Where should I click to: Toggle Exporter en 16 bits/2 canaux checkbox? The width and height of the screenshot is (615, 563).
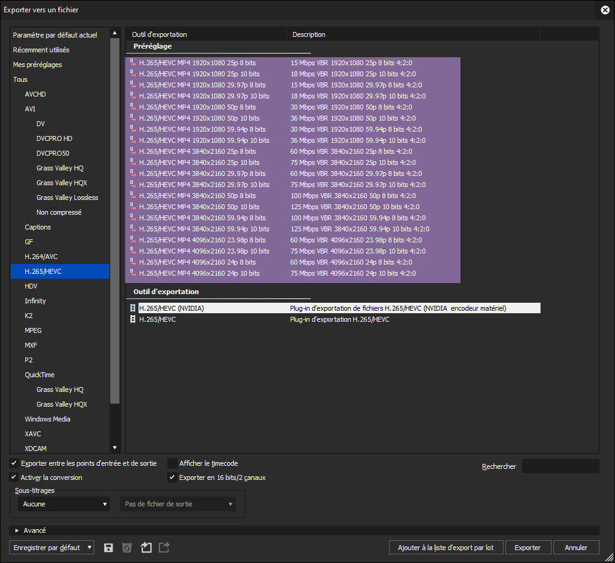(172, 477)
